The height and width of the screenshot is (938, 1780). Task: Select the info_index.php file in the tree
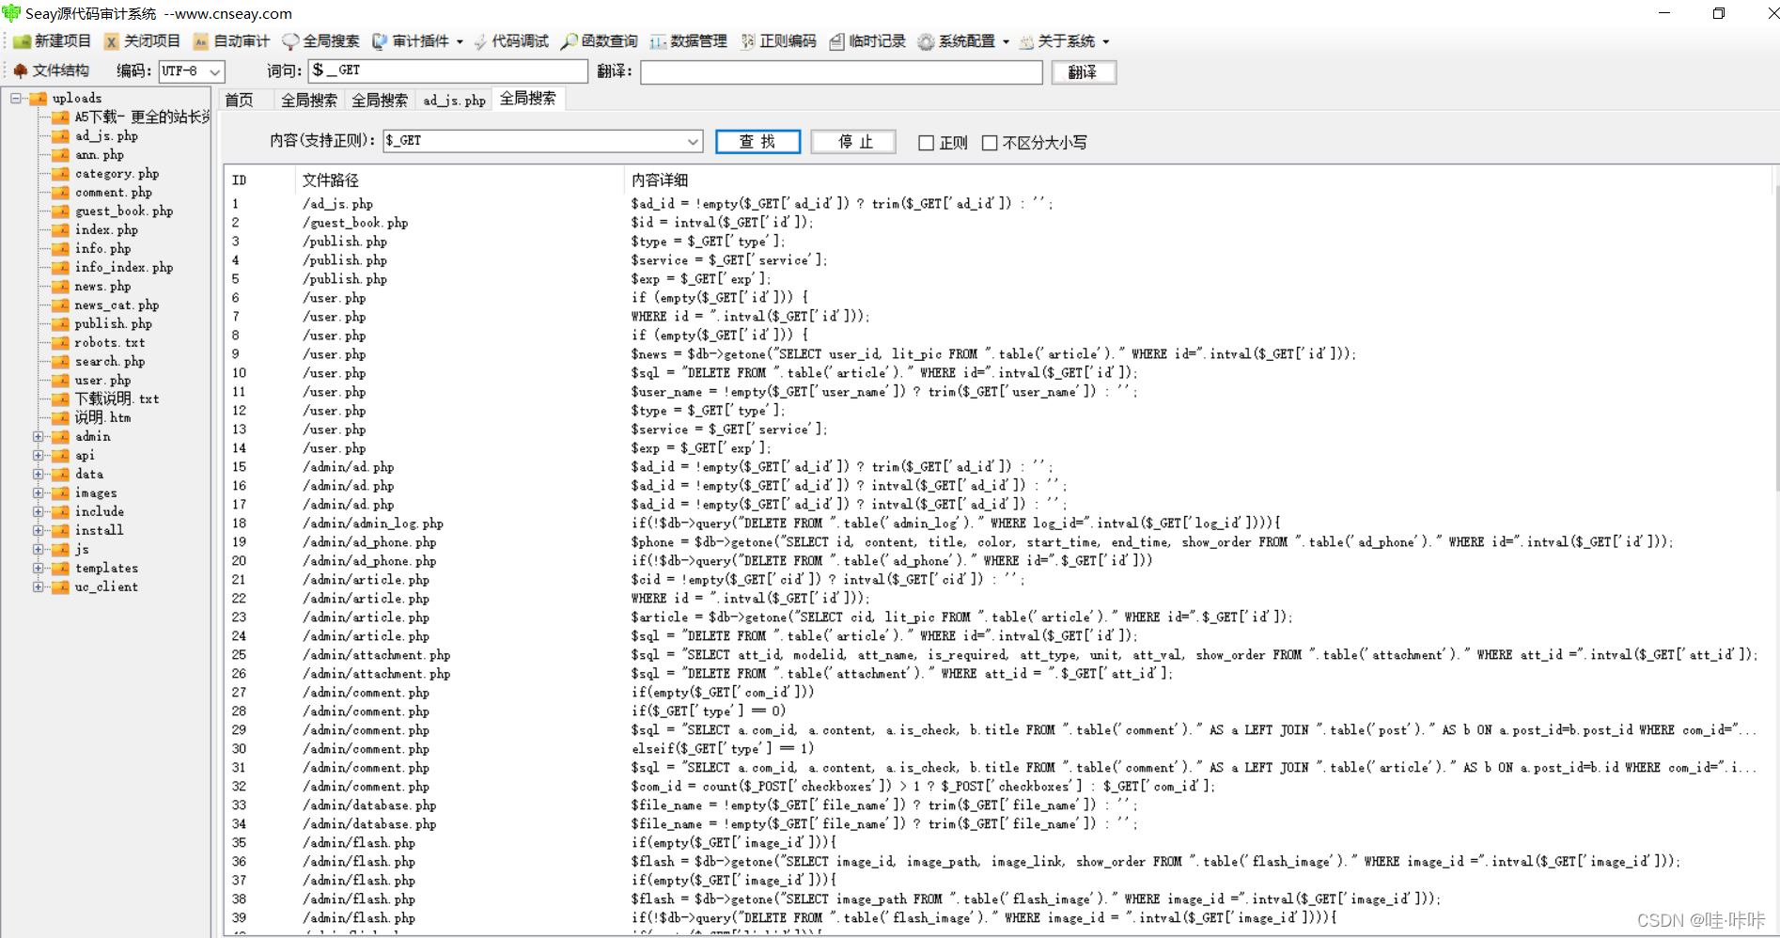[x=124, y=268]
